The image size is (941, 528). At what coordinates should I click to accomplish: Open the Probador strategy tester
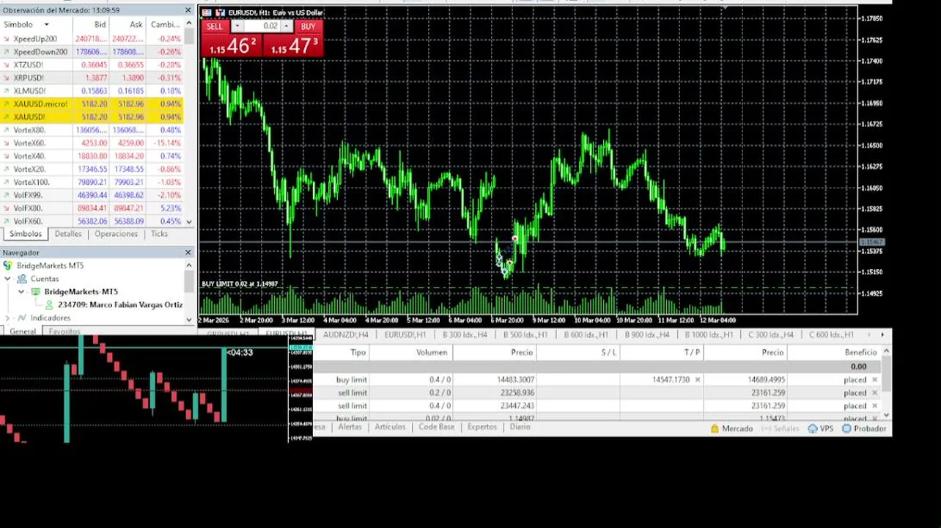click(x=864, y=428)
